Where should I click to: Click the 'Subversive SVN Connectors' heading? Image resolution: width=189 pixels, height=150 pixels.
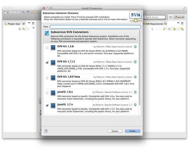(70, 32)
